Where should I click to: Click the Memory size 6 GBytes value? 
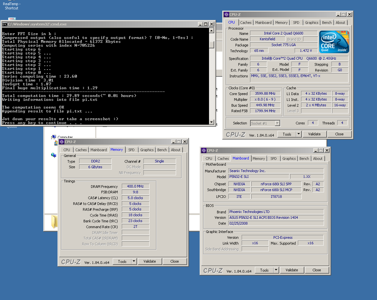pyautogui.click(x=95, y=167)
